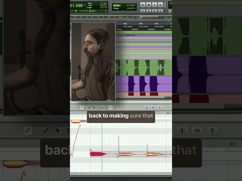Select the Melodyne Formant tool

coord(102,107)
